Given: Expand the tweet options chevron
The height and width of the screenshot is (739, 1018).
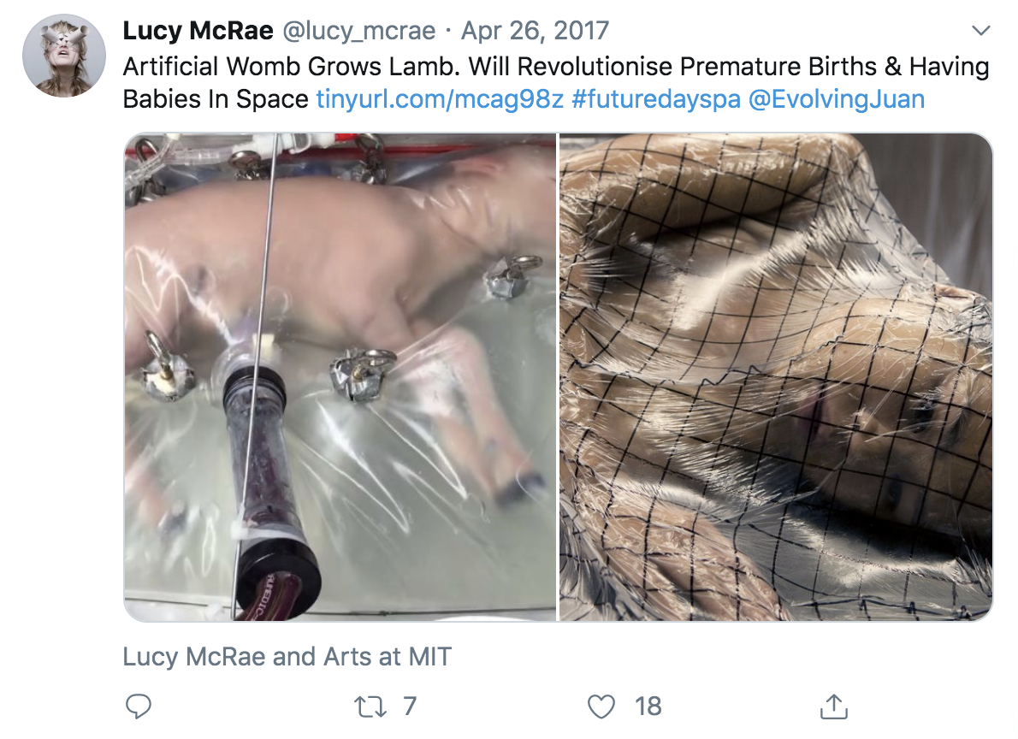Looking at the screenshot, I should click(x=980, y=31).
